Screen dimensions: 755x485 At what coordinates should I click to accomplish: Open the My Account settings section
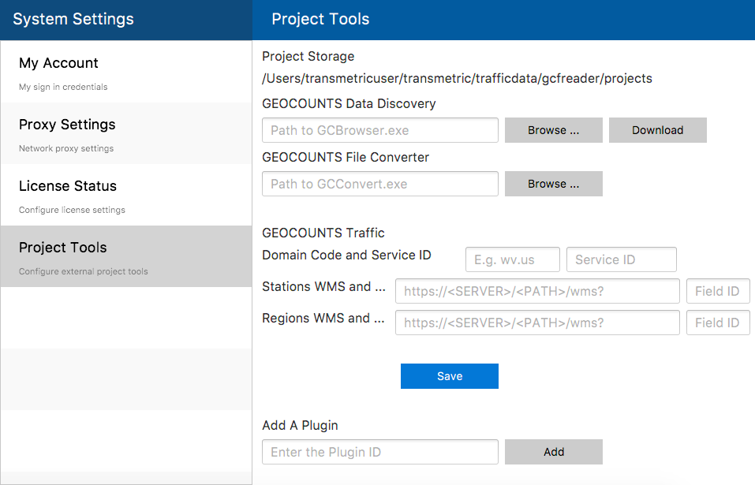[x=126, y=72]
